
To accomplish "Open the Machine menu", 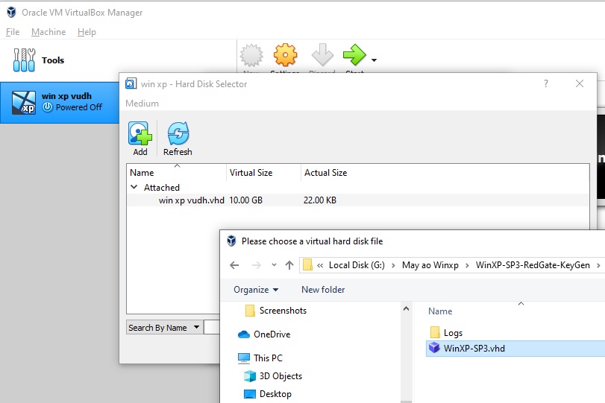I will [48, 32].
